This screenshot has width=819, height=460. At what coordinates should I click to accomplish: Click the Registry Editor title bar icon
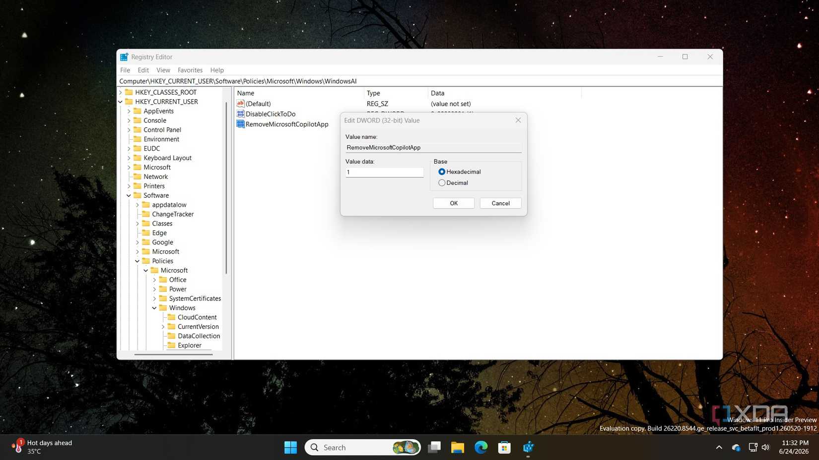pos(124,57)
